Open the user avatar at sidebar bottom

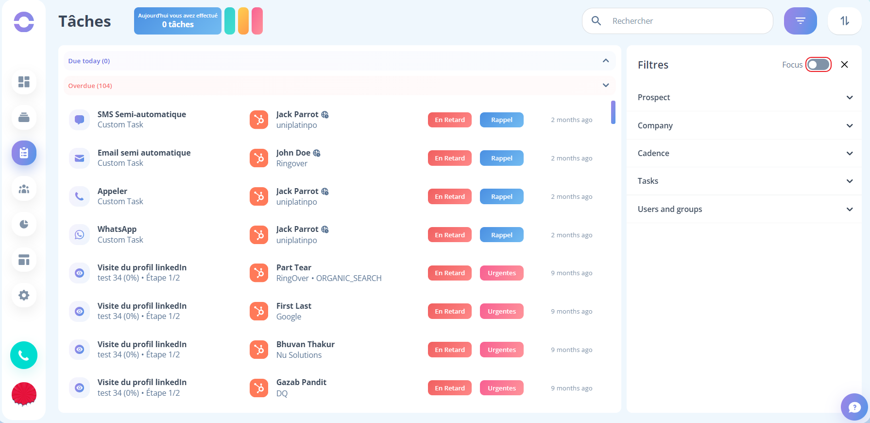[24, 394]
